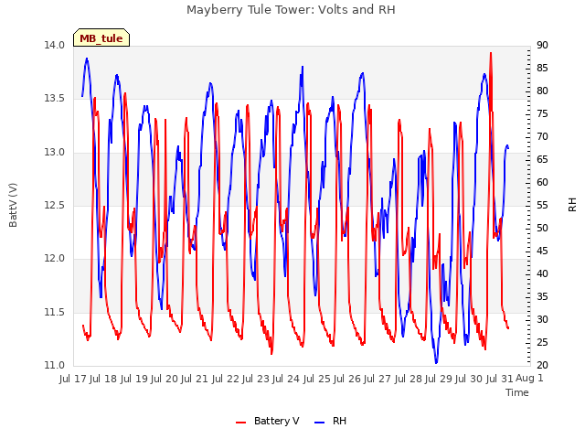Click the Jul 20 date tick label
Image resolution: width=585 pixels, height=439 pixels.
165,379
